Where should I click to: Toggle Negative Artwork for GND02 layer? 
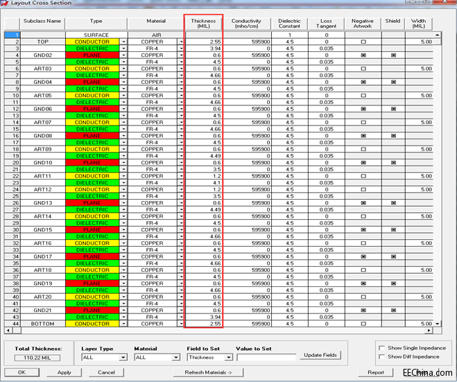click(363, 55)
